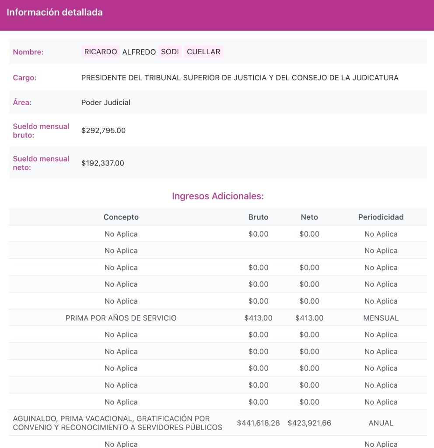Click the Ingresos Adicionales section heading
The height and width of the screenshot is (448, 434).
(218, 196)
